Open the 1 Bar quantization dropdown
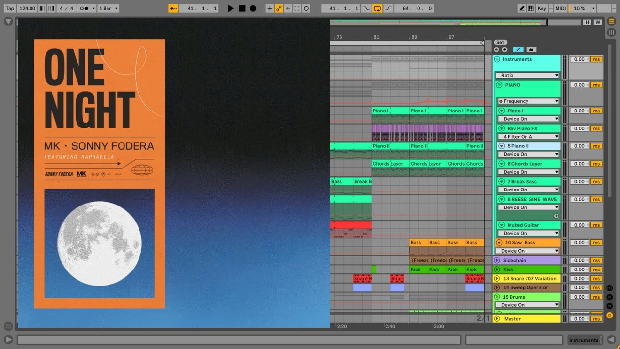Image resolution: width=620 pixels, height=349 pixels. [108, 8]
